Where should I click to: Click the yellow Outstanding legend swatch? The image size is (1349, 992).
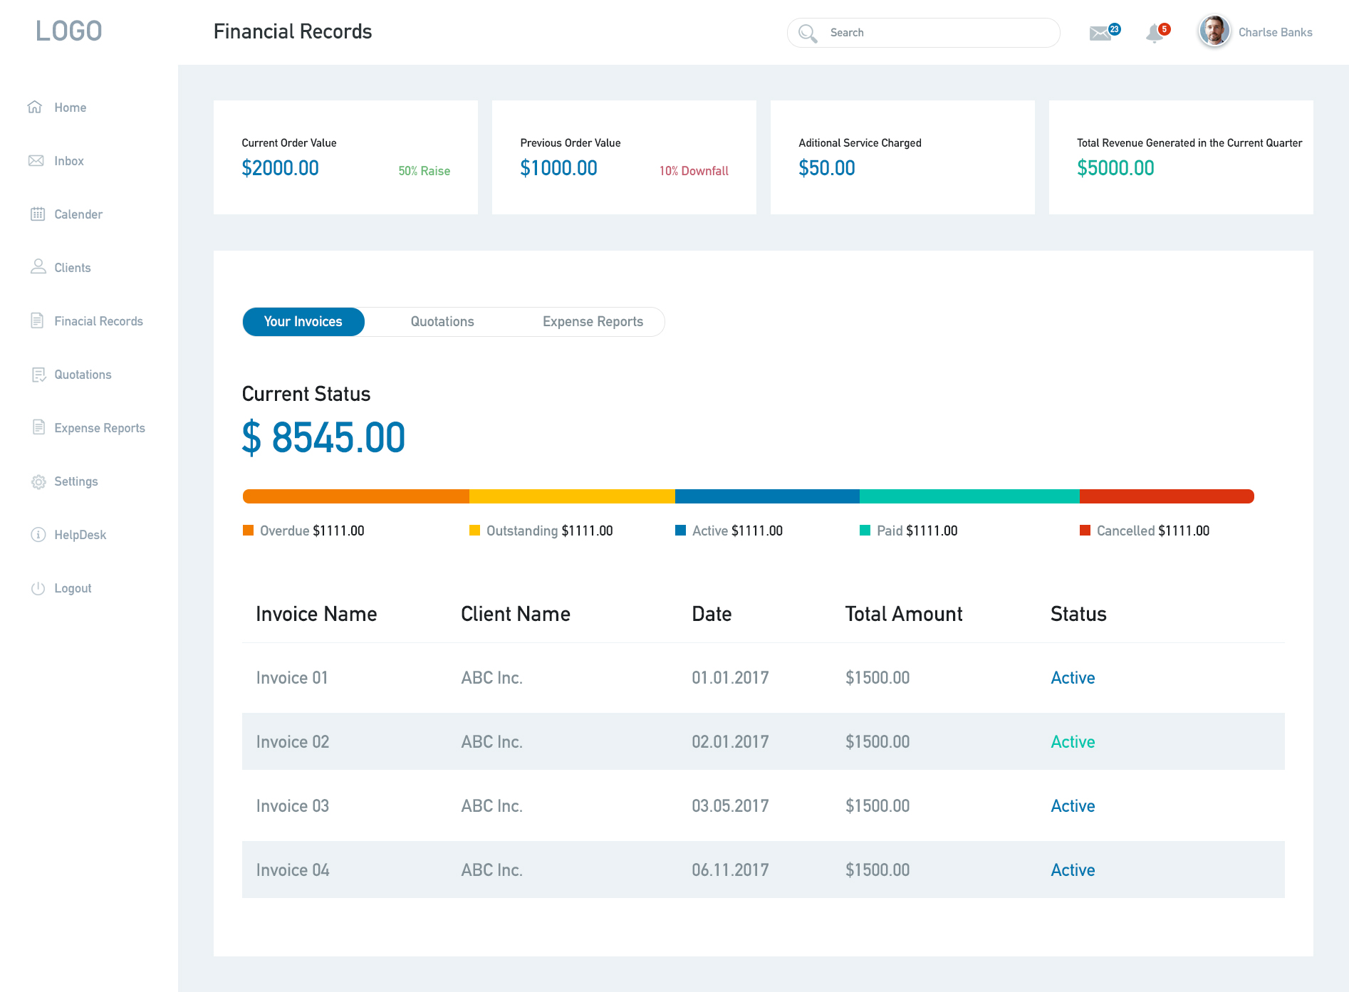(474, 531)
